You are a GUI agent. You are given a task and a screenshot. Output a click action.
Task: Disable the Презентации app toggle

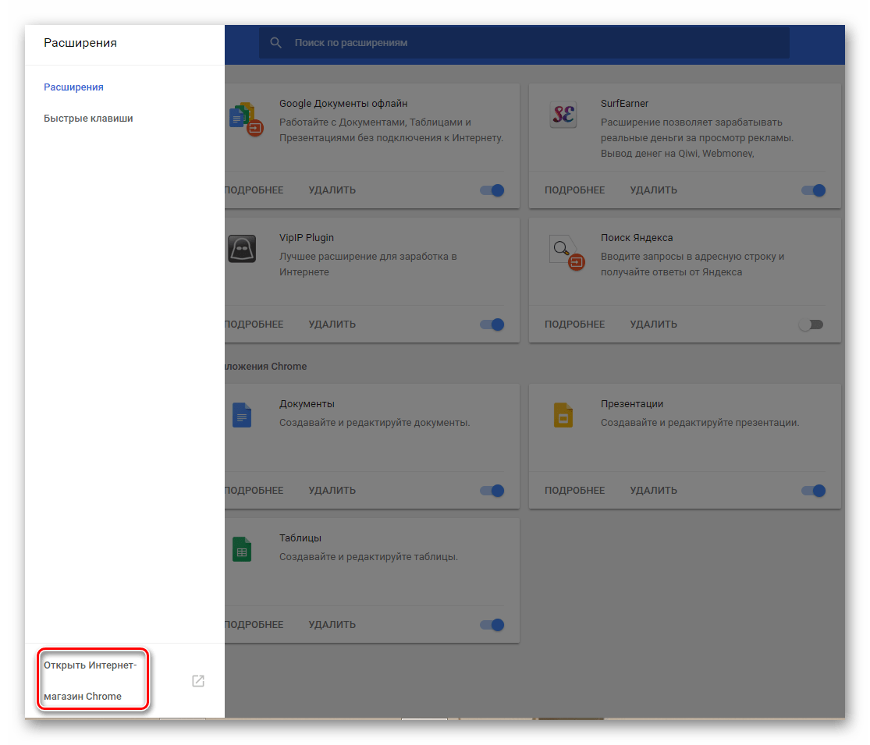(813, 491)
